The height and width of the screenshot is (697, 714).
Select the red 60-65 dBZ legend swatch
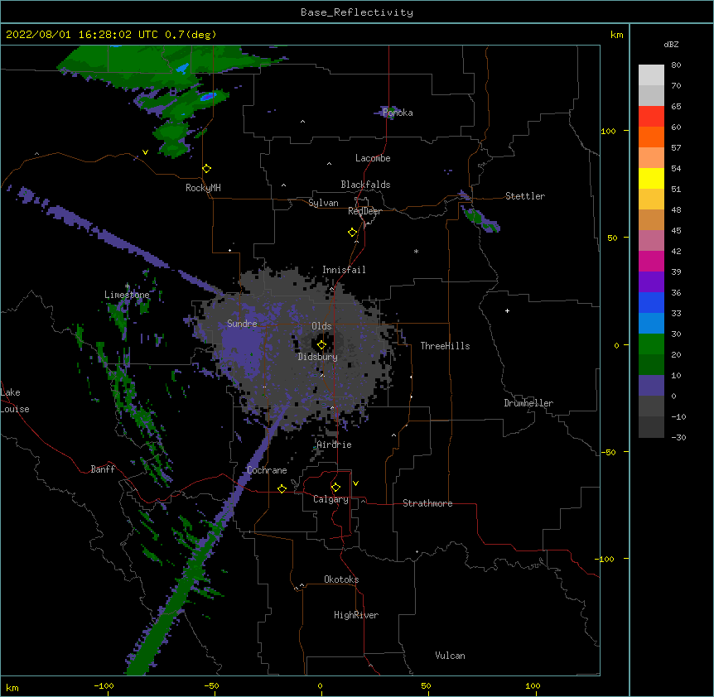click(651, 116)
